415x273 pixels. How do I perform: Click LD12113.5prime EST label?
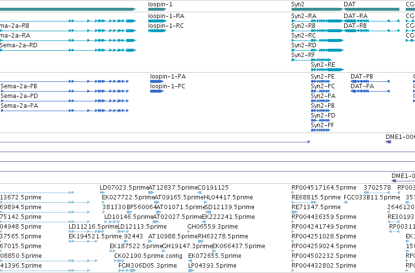pyautogui.click(x=142, y=227)
